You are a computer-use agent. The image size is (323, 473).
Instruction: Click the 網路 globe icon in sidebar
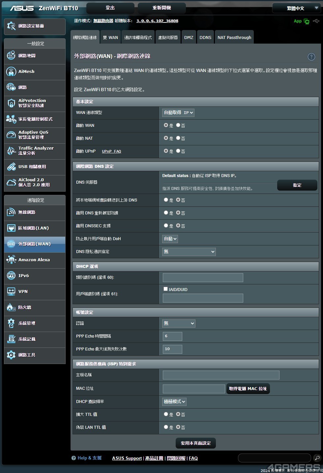[11, 87]
